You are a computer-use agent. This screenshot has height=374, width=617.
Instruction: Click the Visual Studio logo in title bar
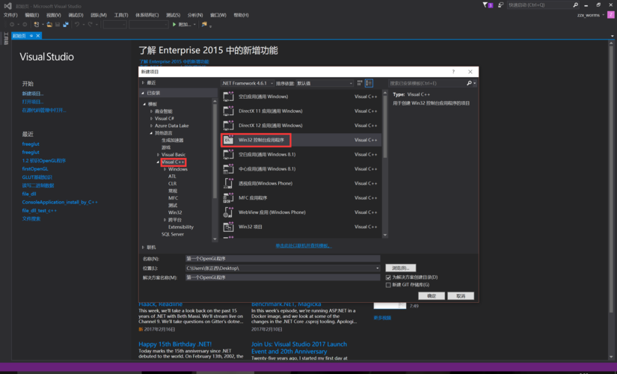pyautogui.click(x=8, y=6)
